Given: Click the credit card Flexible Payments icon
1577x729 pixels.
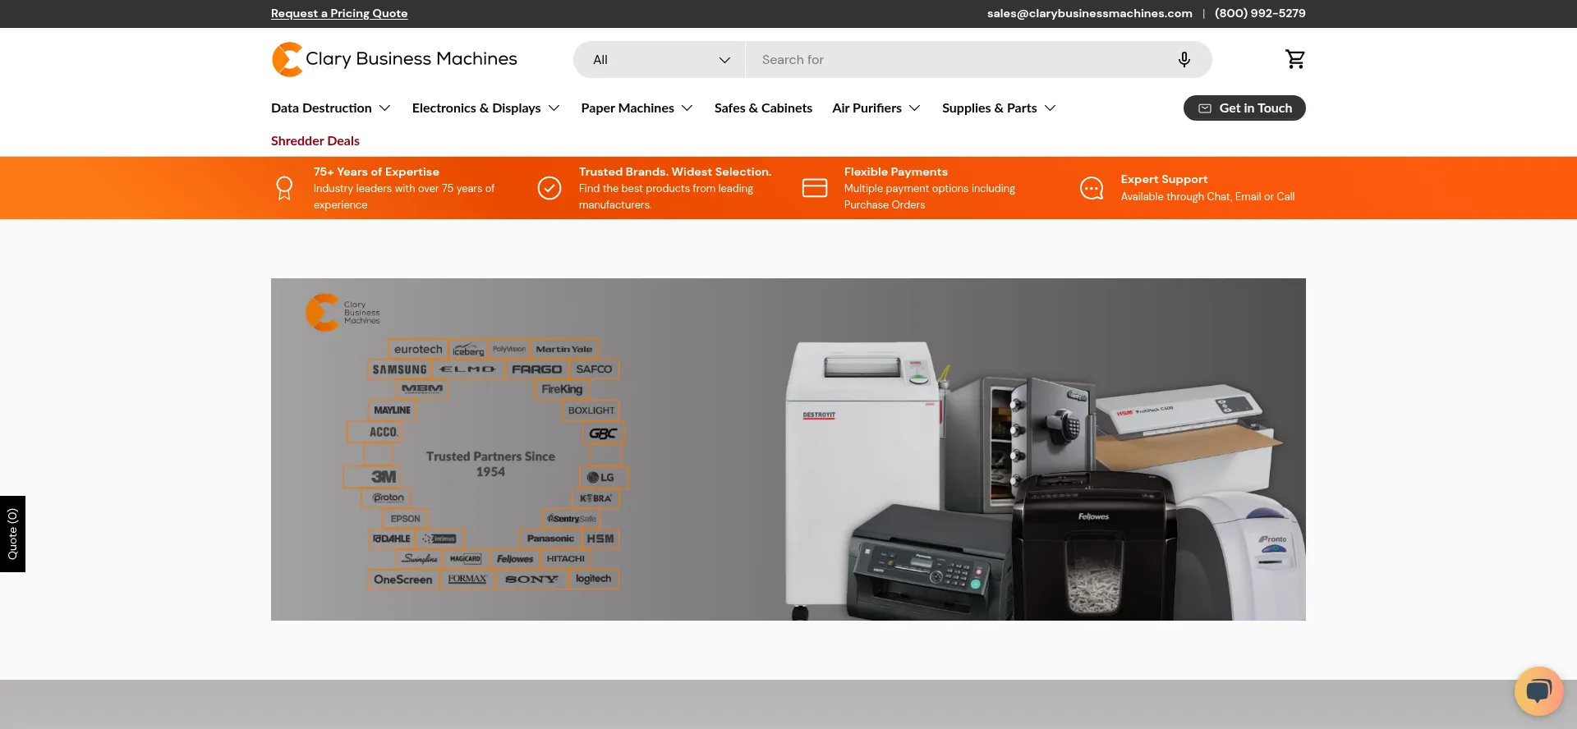Looking at the screenshot, I should coord(815,188).
